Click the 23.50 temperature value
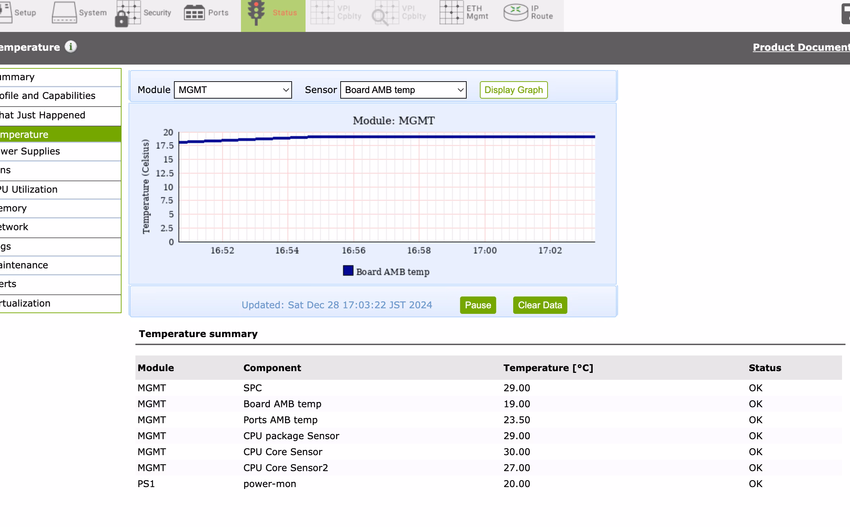 click(517, 420)
